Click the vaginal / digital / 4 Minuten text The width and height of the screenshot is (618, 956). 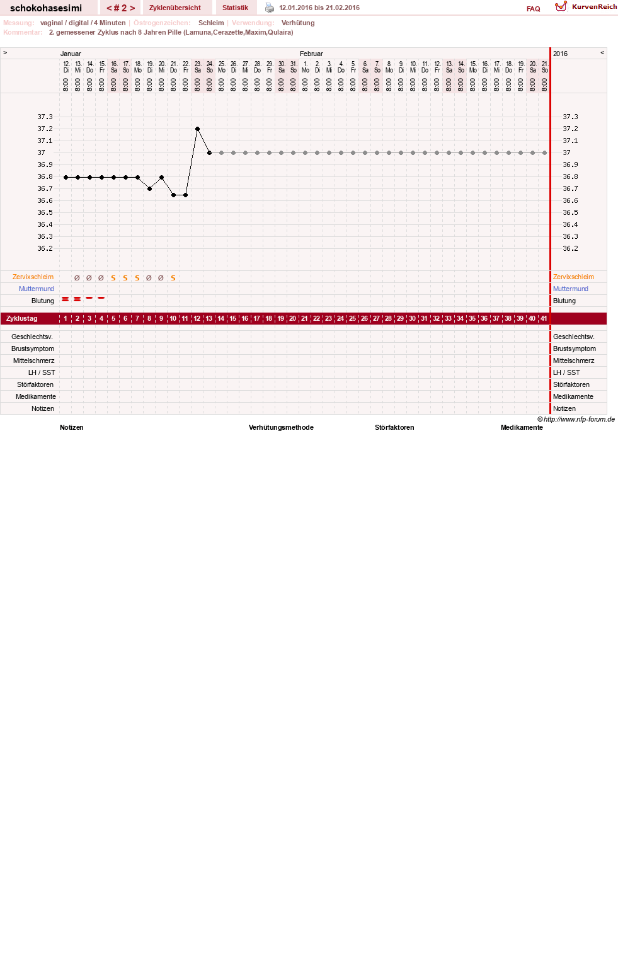[x=83, y=23]
